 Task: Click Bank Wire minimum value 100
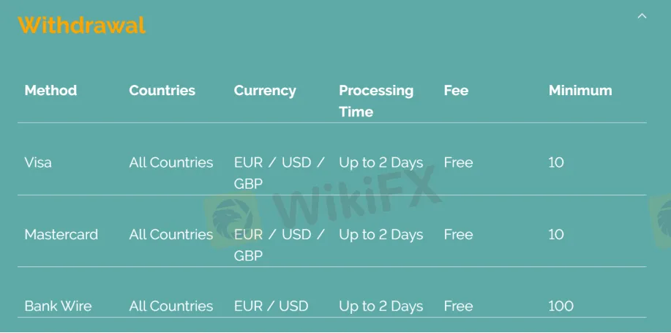tap(561, 306)
